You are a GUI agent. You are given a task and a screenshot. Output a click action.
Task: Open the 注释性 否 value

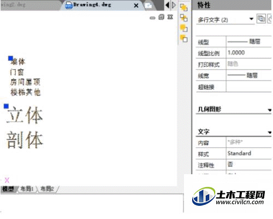[248, 164]
